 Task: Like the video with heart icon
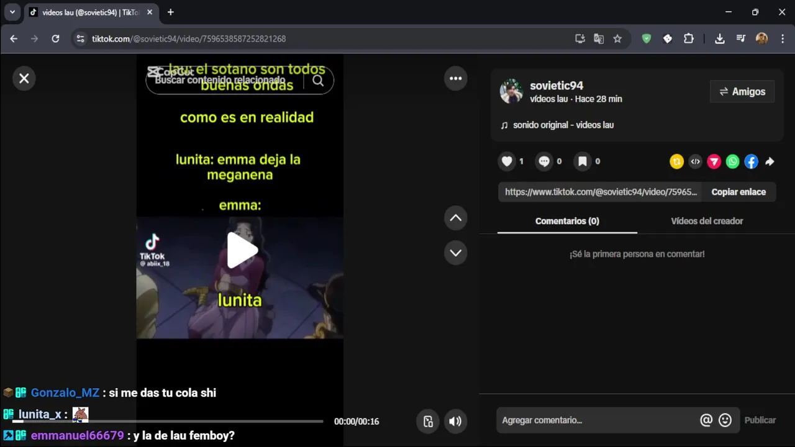coord(507,161)
